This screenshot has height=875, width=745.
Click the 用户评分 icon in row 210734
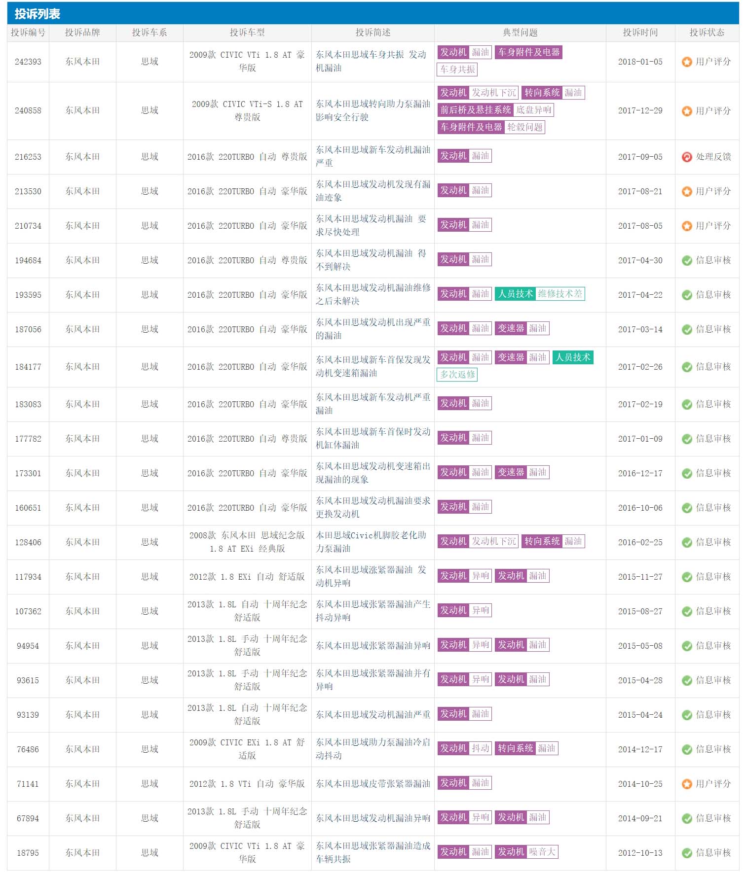687,226
